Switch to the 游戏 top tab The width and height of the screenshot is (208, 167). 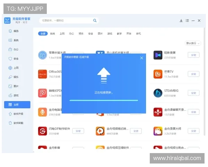pyautogui.click(x=110, y=33)
